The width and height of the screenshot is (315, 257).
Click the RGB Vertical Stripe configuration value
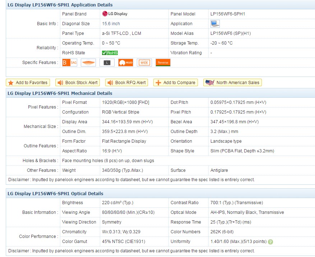coord(121,112)
